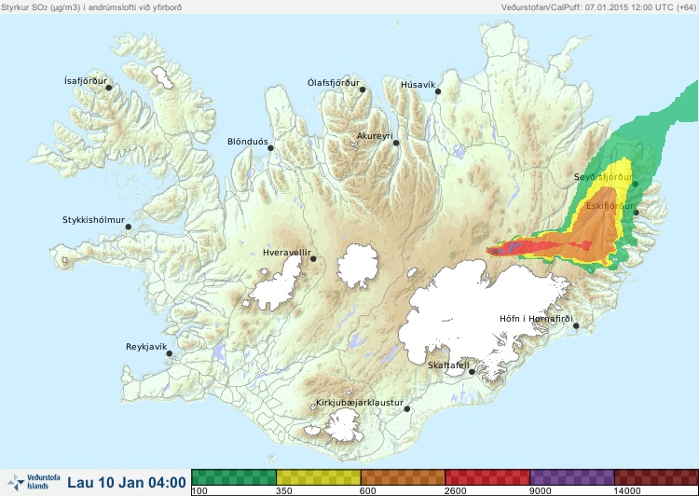Screen dimensions: 699x496
Task: Click the Reykjavík label
Action: click(146, 347)
